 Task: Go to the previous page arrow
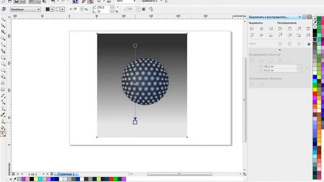tap(22, 174)
